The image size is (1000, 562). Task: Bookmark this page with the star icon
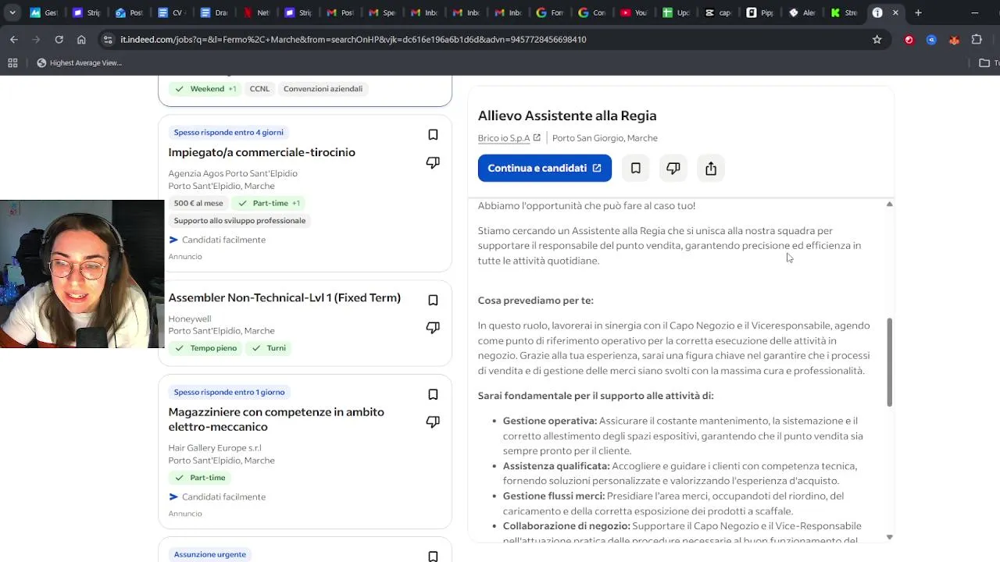(x=877, y=39)
